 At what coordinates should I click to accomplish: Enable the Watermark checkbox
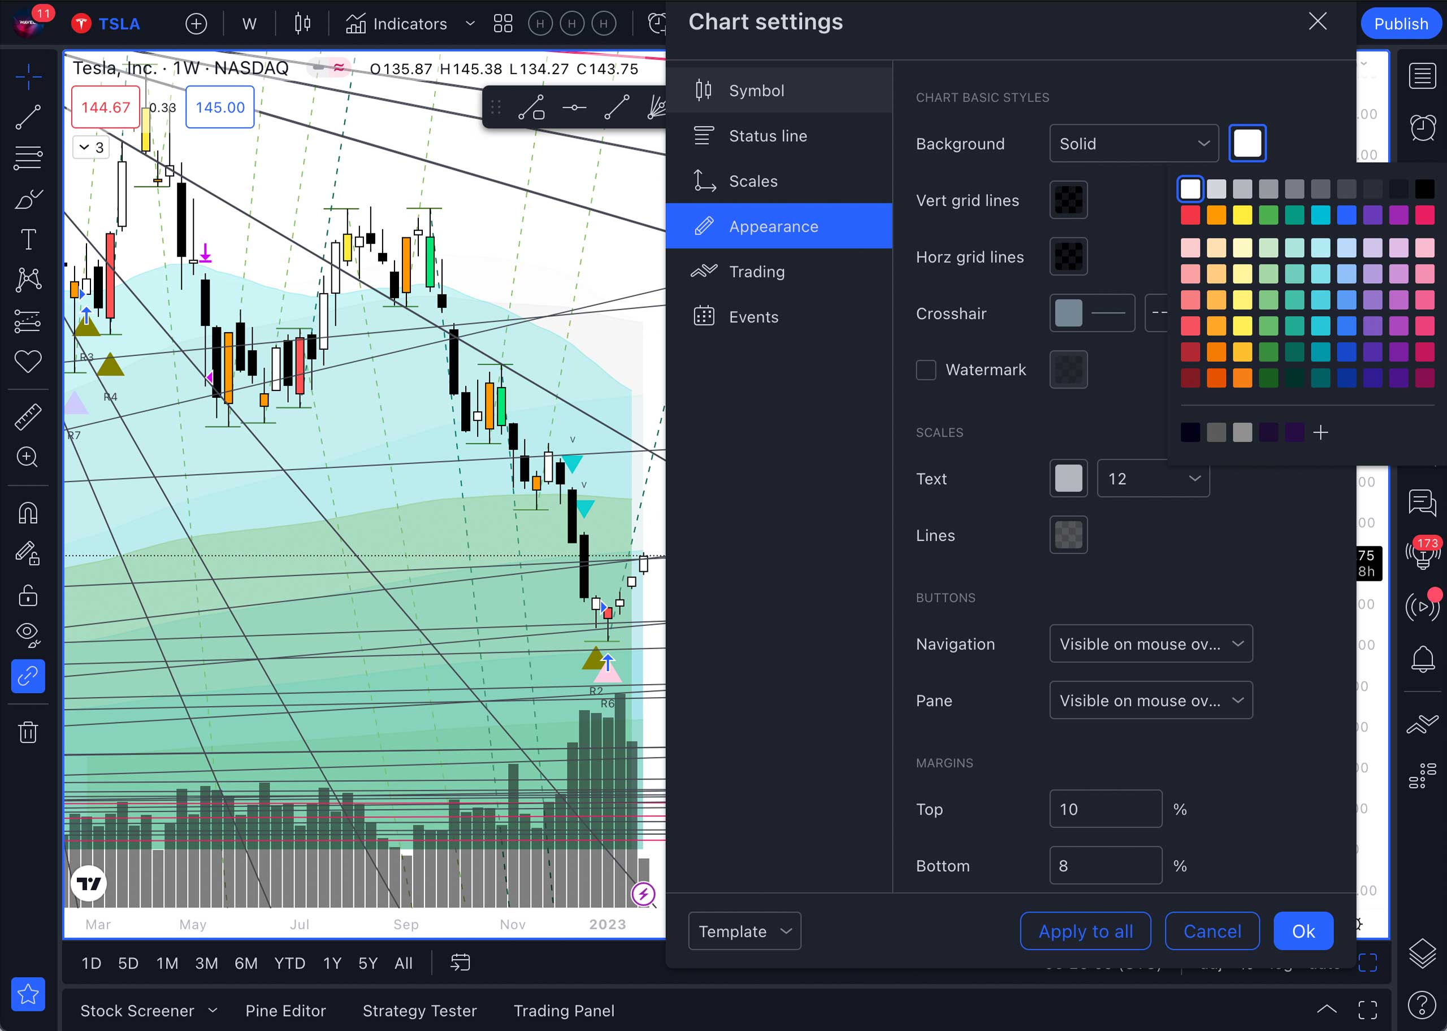click(925, 369)
